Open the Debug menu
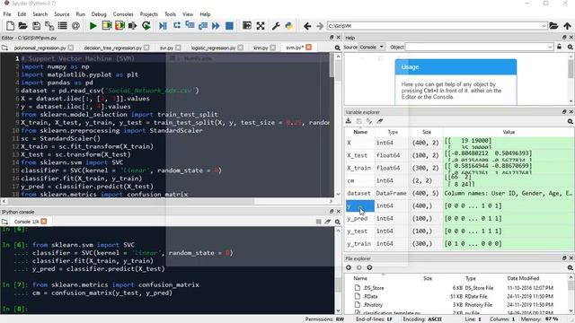The width and height of the screenshot is (575, 323). click(x=99, y=14)
